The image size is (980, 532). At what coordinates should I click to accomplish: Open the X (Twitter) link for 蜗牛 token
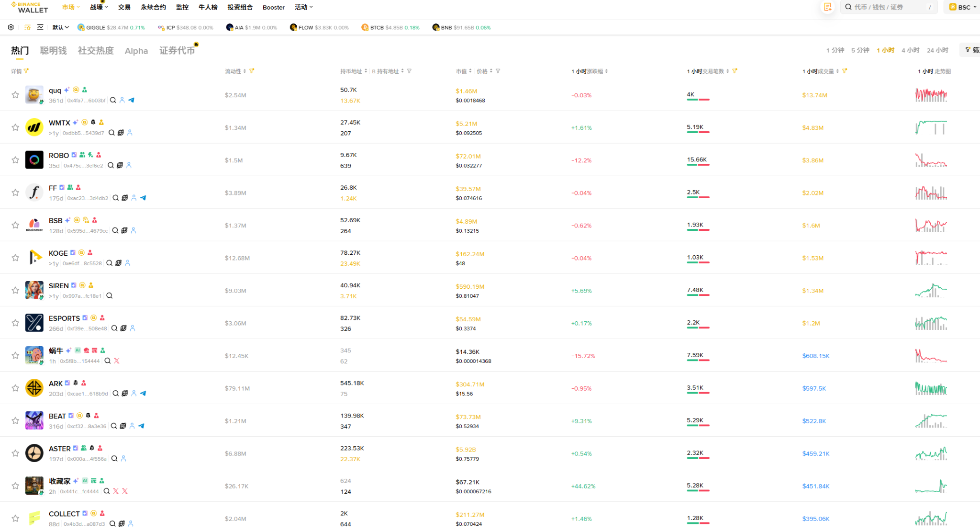click(117, 361)
